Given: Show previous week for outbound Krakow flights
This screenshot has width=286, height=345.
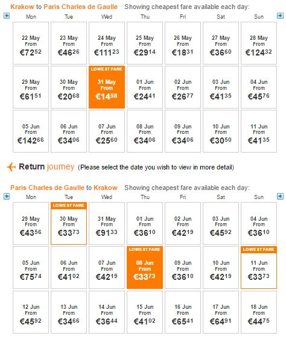Looking at the screenshot, I should pyautogui.click(x=7, y=16).
